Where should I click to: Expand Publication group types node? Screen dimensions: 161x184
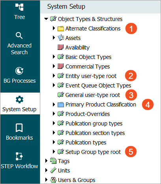pos(54,123)
